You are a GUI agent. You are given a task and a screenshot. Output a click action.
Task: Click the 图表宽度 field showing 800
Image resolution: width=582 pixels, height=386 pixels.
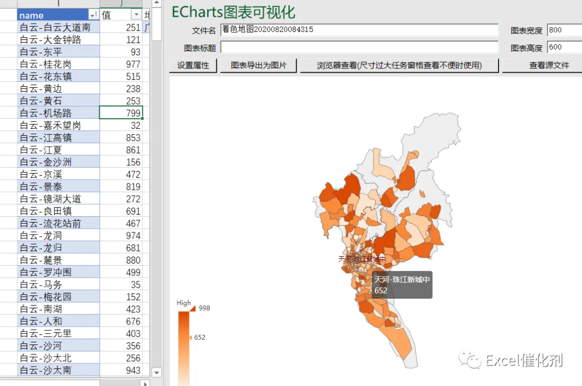pyautogui.click(x=565, y=30)
